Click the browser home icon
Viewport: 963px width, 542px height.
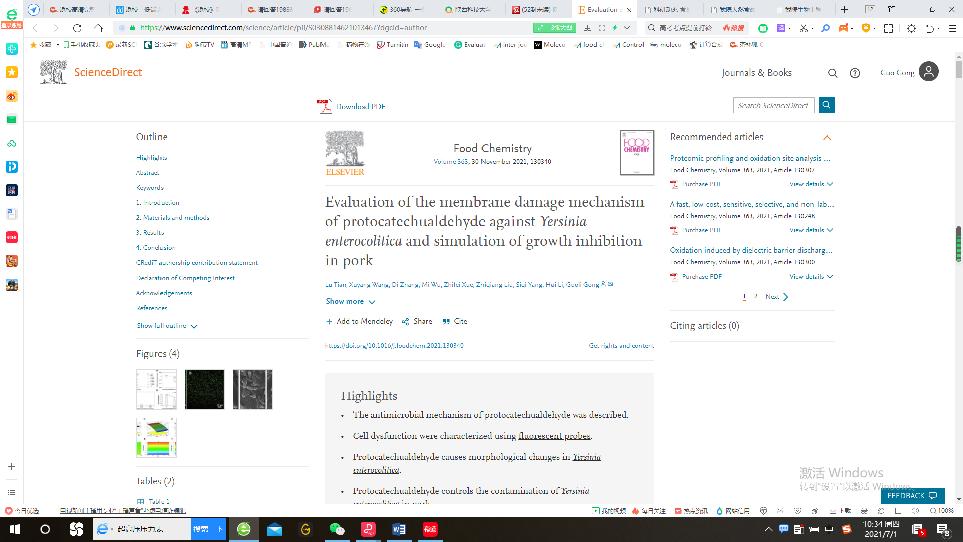click(x=98, y=28)
